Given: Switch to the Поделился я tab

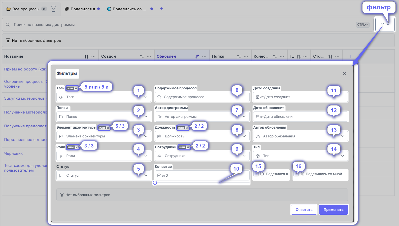Looking at the screenshot, I should tap(82, 9).
